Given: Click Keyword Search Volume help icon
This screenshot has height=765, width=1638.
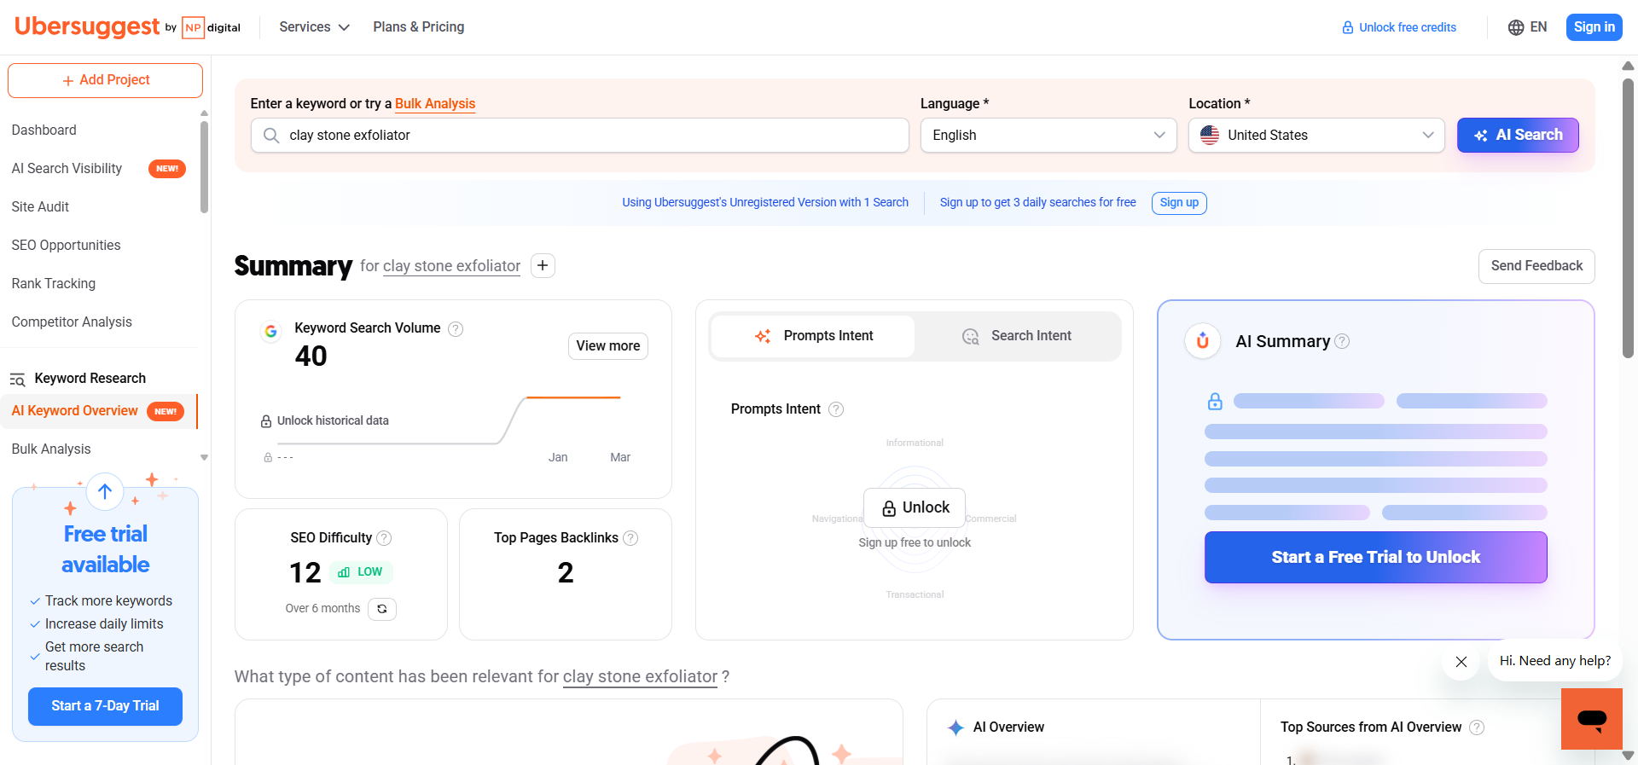Looking at the screenshot, I should 456,328.
